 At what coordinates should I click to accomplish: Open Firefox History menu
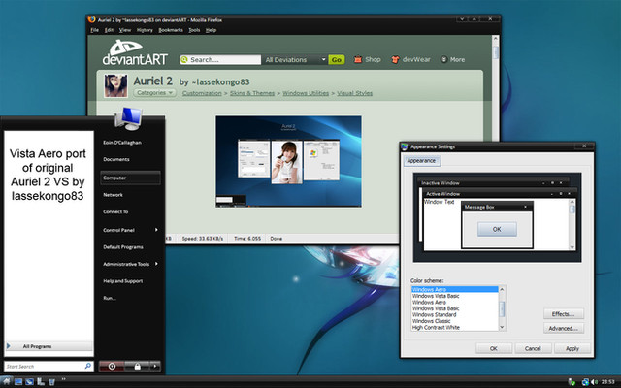click(145, 30)
